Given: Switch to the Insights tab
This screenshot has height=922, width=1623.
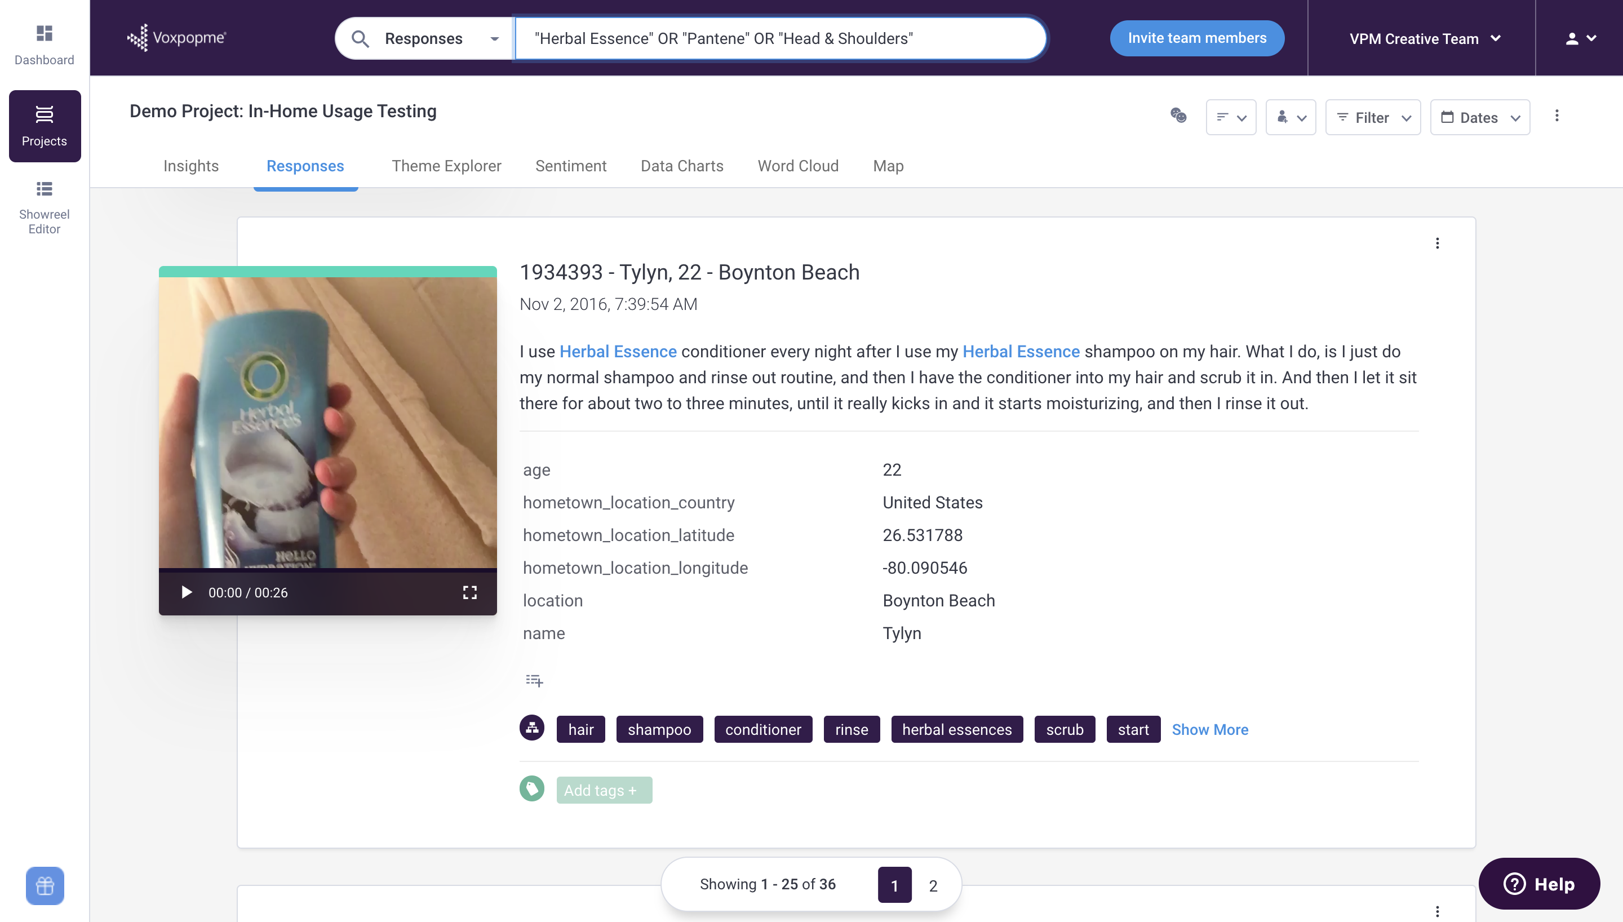Looking at the screenshot, I should 191,166.
